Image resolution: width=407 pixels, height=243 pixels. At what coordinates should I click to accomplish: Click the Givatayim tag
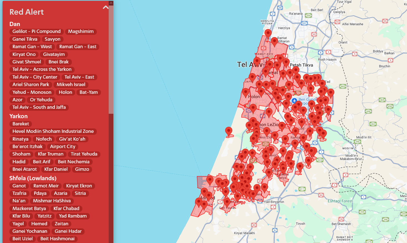54,55
